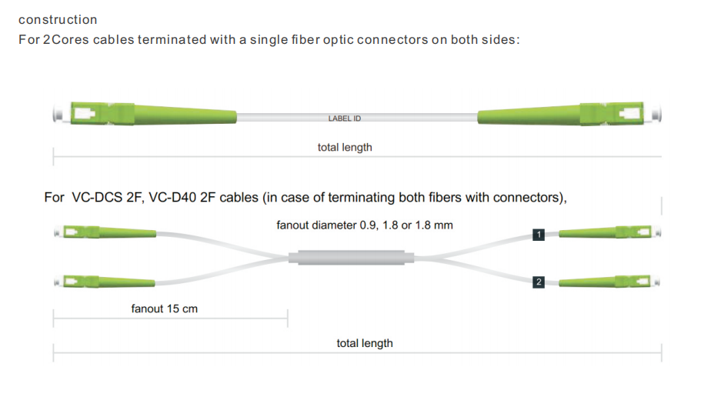The image size is (711, 397).
Task: Click the lower-right fanout connector beside marker 2
Action: point(609,282)
